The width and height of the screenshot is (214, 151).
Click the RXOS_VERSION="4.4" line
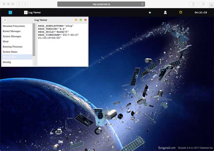point(52,29)
